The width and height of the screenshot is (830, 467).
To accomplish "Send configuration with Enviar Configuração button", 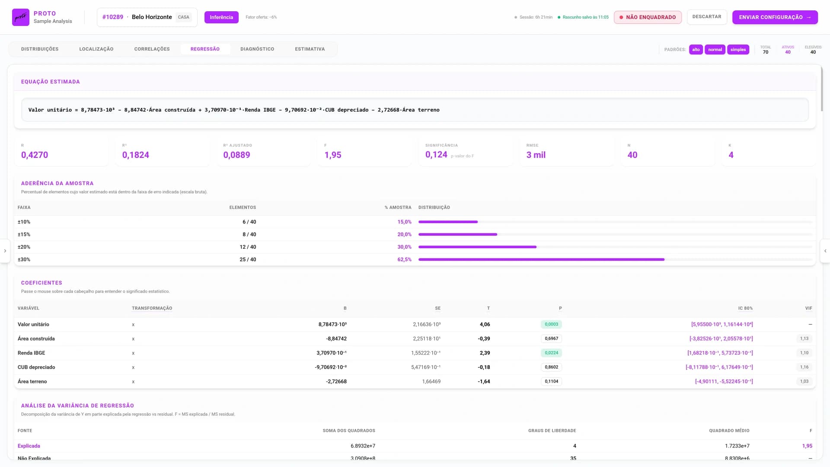I will tap(775, 17).
